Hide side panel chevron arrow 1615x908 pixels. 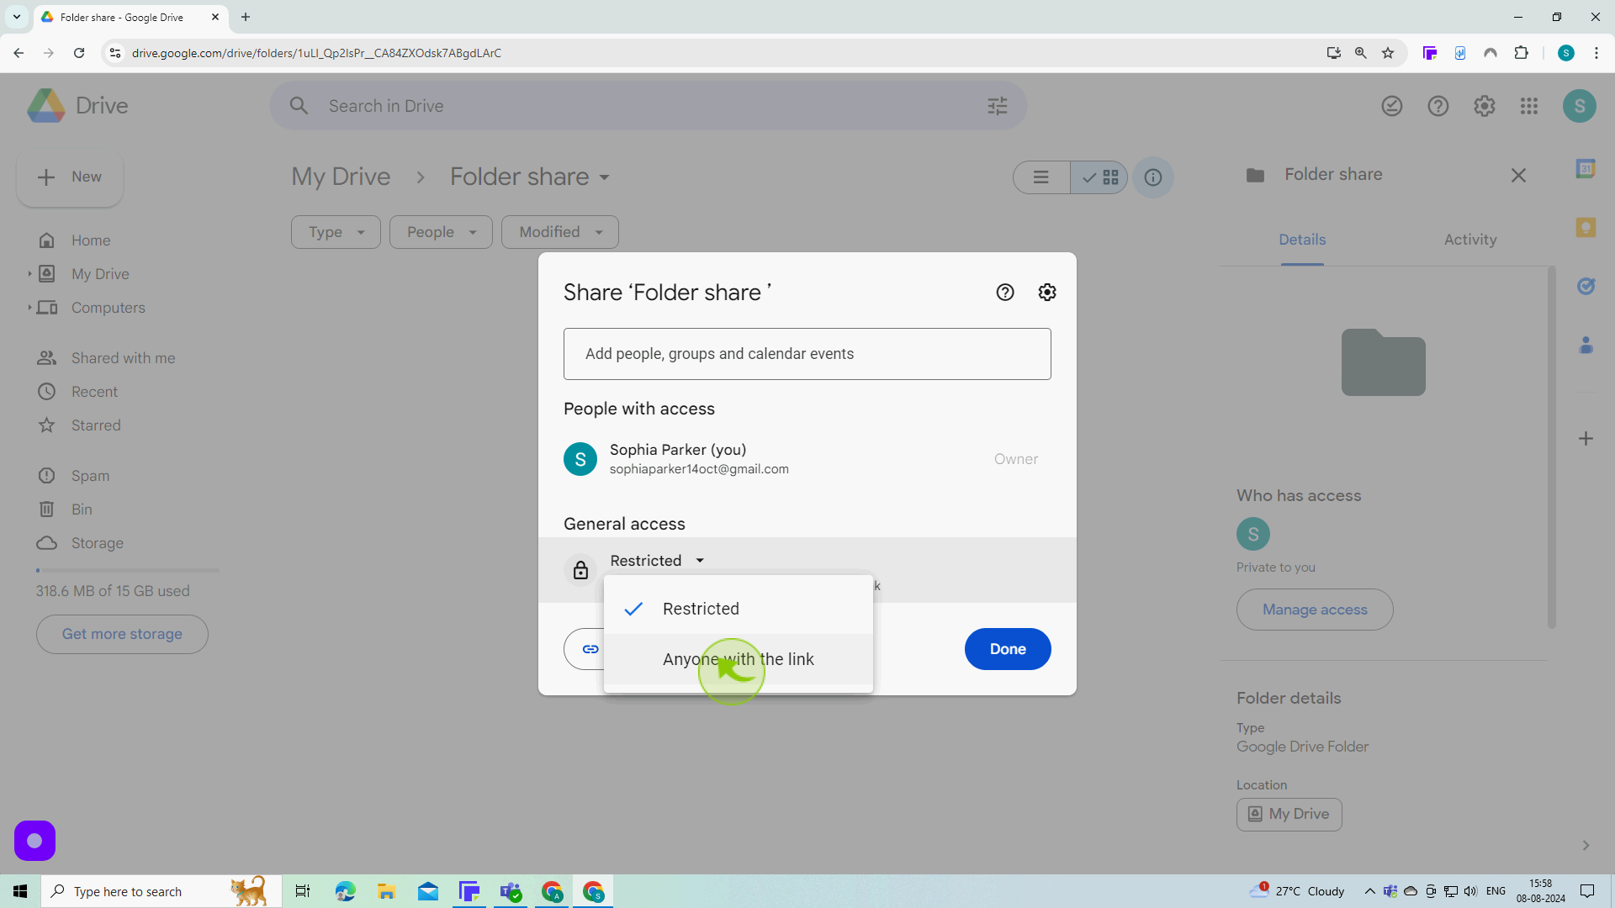click(1586, 846)
